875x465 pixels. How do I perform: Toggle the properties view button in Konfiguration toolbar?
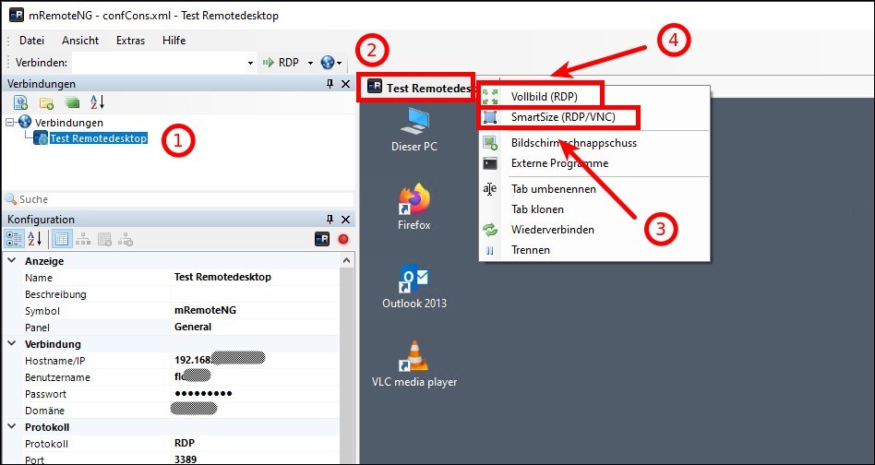coord(61,239)
